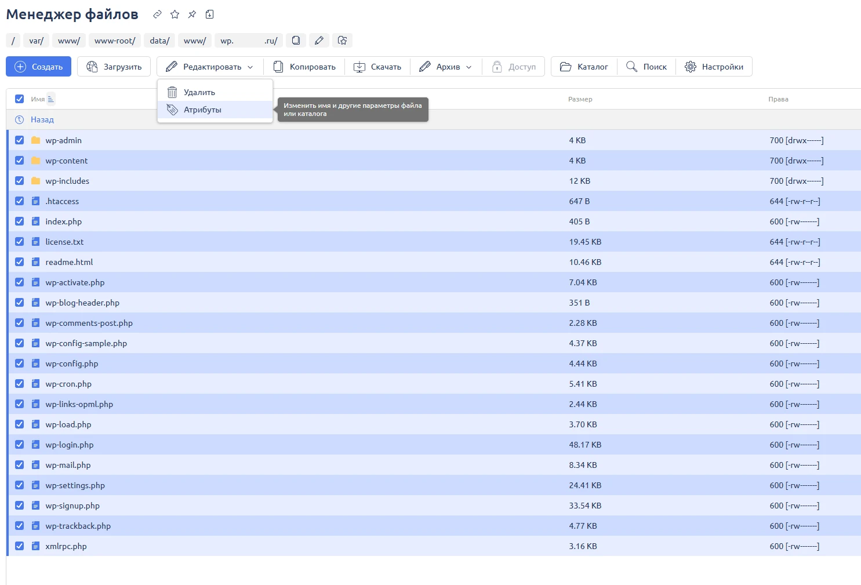Click the star icon to favorite this page

point(175,14)
